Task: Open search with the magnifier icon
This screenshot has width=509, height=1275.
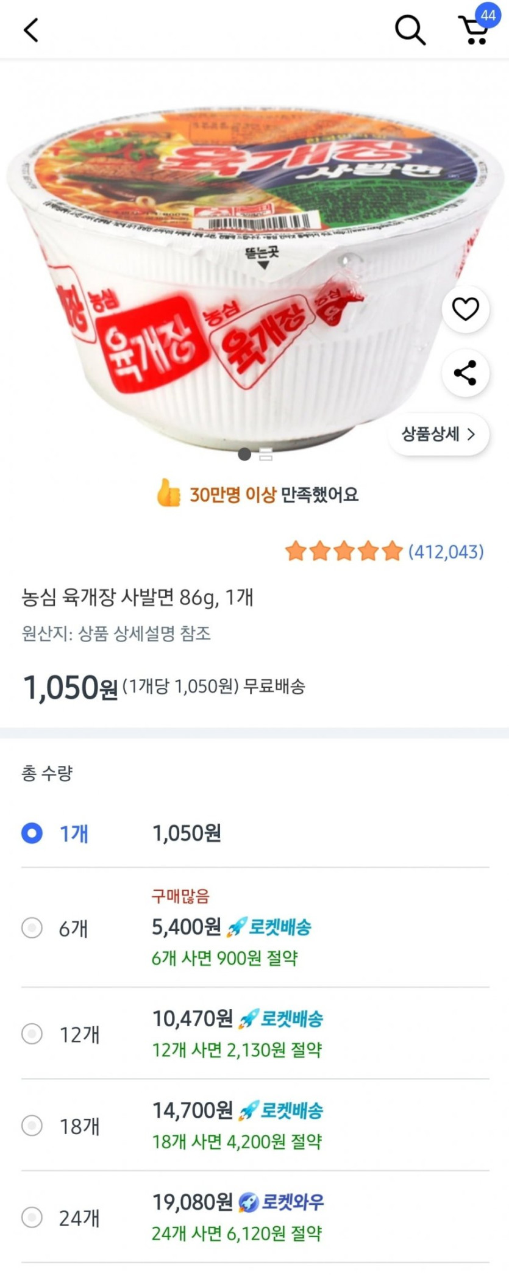Action: 410,29
